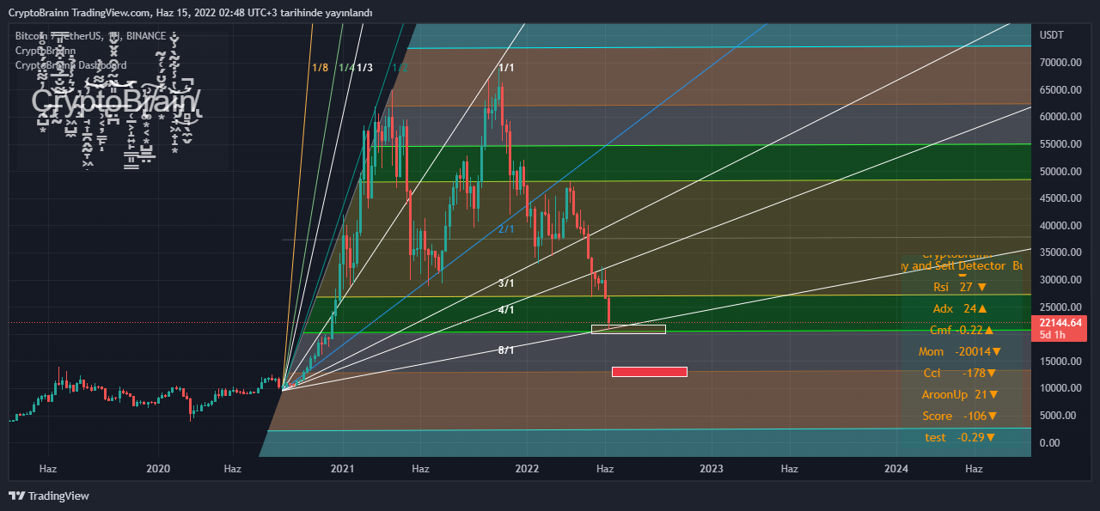This screenshot has width=1100, height=511.
Task: Select the 1/1 Gann fan label
Action: tap(506, 67)
